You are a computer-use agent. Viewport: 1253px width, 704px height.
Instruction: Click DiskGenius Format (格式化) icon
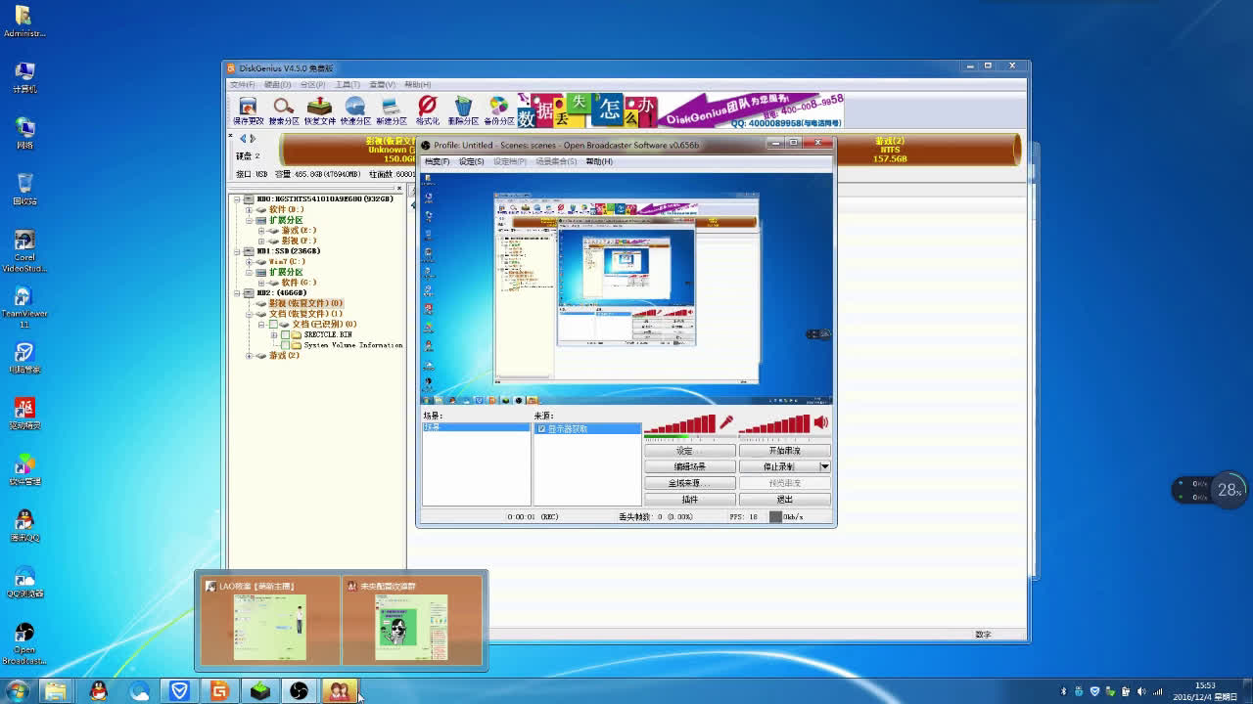click(427, 111)
